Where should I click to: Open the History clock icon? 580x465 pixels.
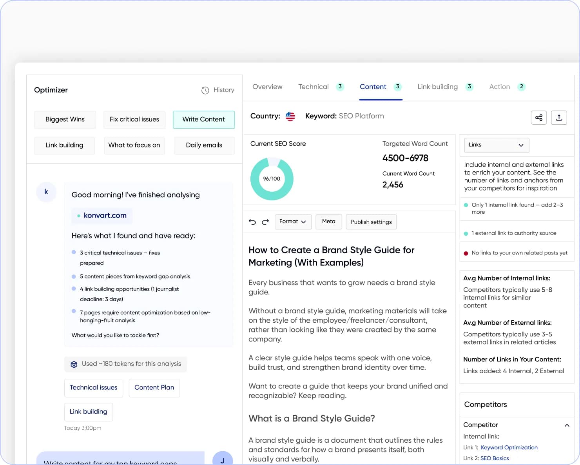tap(205, 90)
